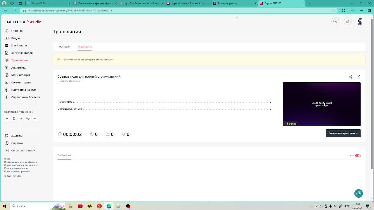Screen dimensions: 374x210
Task: Select Трансляции in sidebar
Action: [16, 60]
